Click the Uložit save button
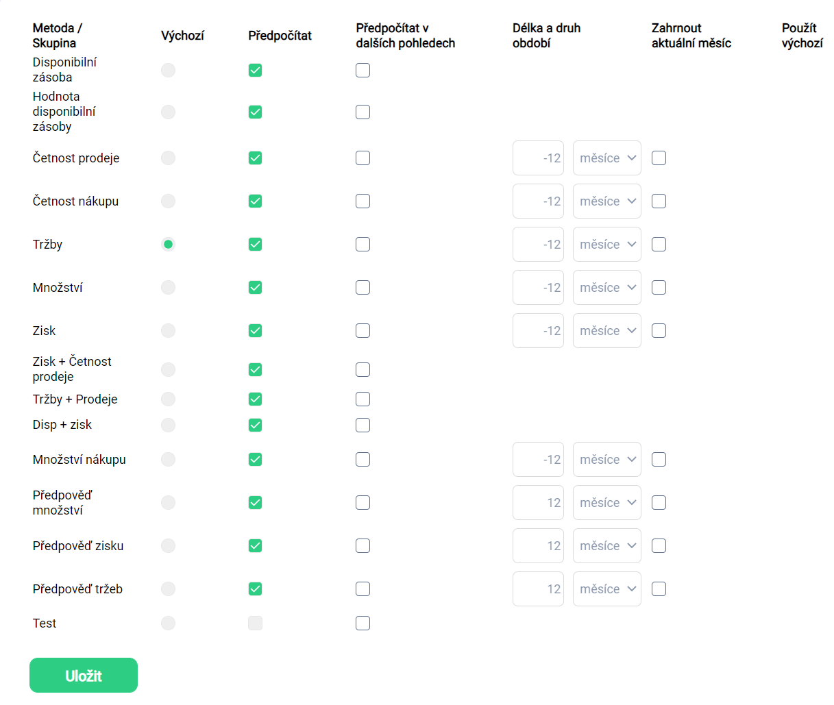Viewport: 834px width, 705px height. click(84, 676)
